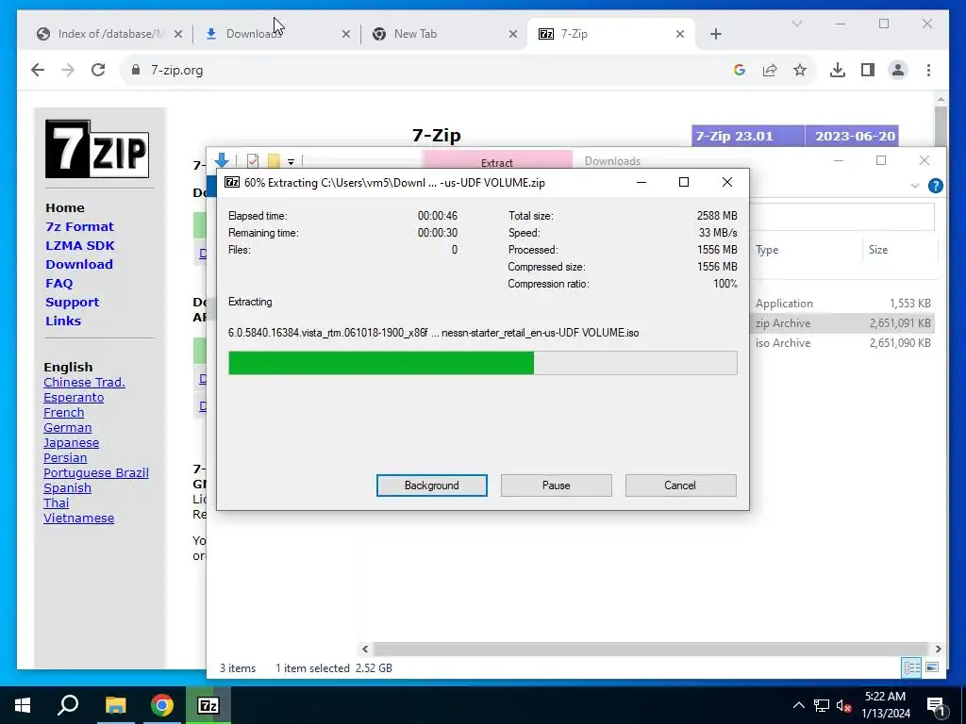Image resolution: width=966 pixels, height=724 pixels.
Task: Open the Support link
Action: pos(72,303)
